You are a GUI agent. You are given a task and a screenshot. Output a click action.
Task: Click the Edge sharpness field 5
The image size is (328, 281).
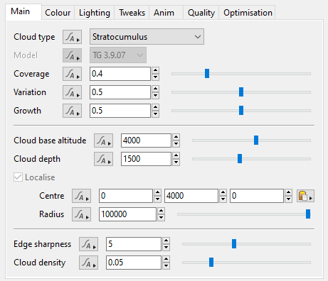pyautogui.click(x=134, y=244)
